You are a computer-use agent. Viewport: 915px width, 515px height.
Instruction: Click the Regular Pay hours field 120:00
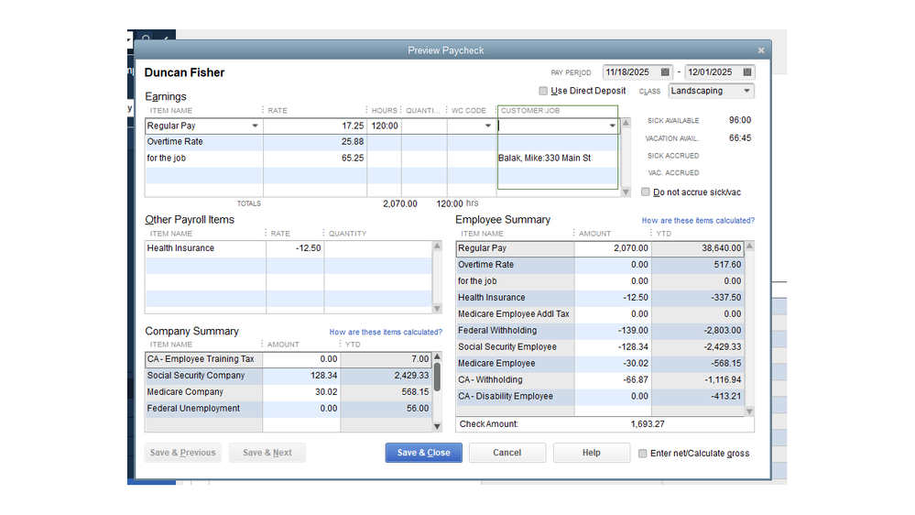click(x=384, y=126)
